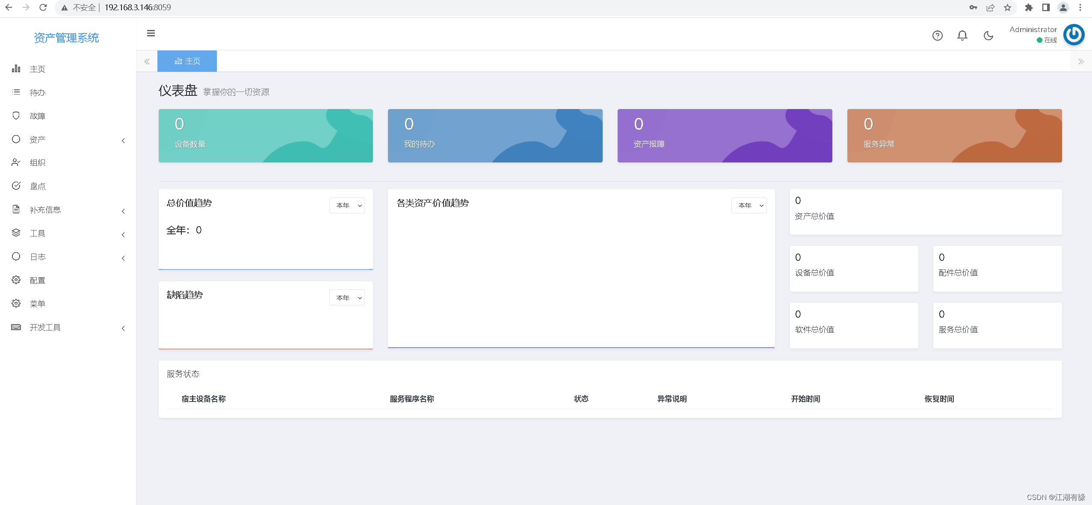Open the help question mark icon

(937, 35)
